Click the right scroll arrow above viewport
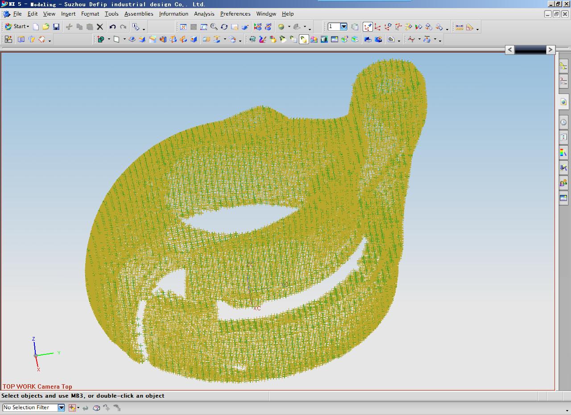 pos(550,50)
